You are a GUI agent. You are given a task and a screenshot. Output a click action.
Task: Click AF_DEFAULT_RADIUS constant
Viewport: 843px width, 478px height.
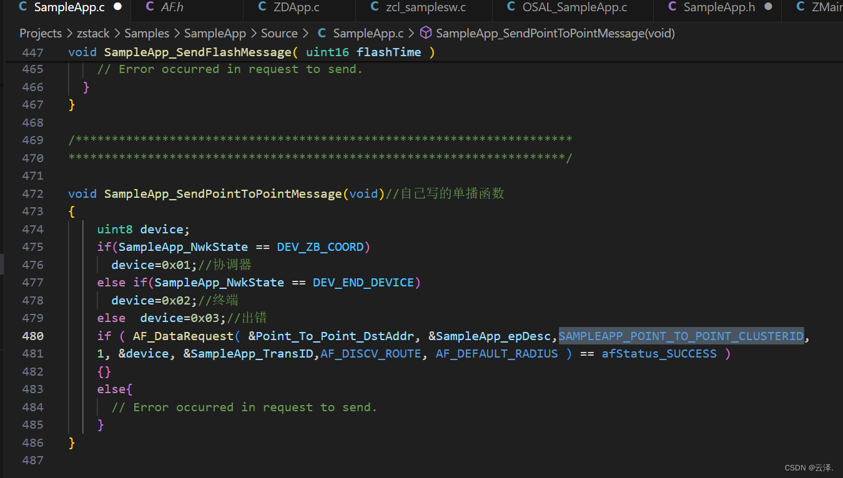click(x=496, y=353)
